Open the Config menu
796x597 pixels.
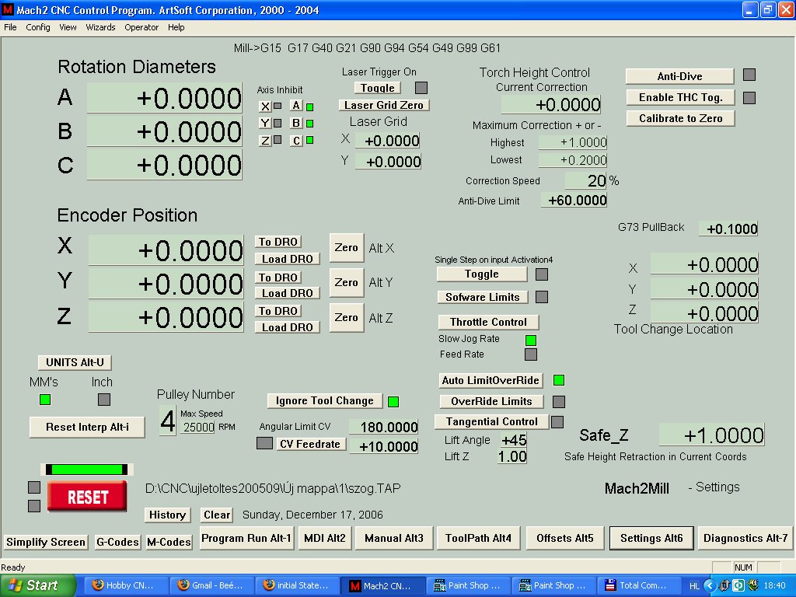[x=38, y=27]
